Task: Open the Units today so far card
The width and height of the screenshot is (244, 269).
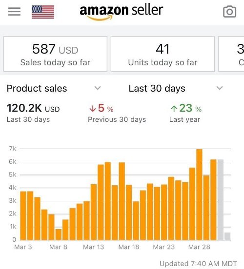Action: pos(163,54)
